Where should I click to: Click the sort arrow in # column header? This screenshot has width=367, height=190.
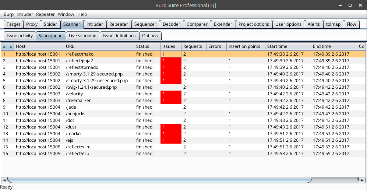click(x=11, y=46)
